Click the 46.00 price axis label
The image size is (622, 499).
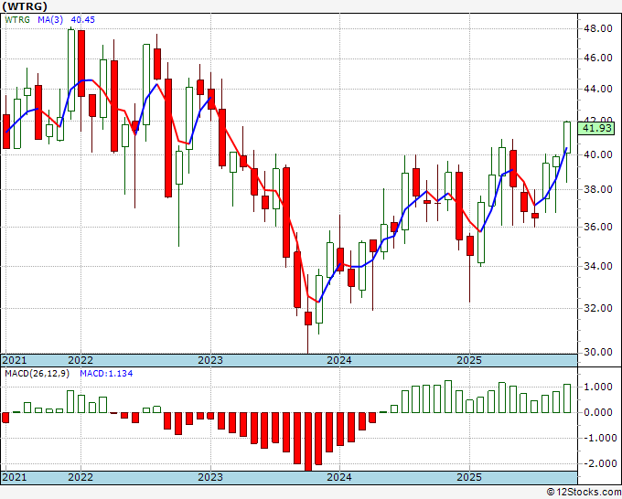pyautogui.click(x=598, y=58)
